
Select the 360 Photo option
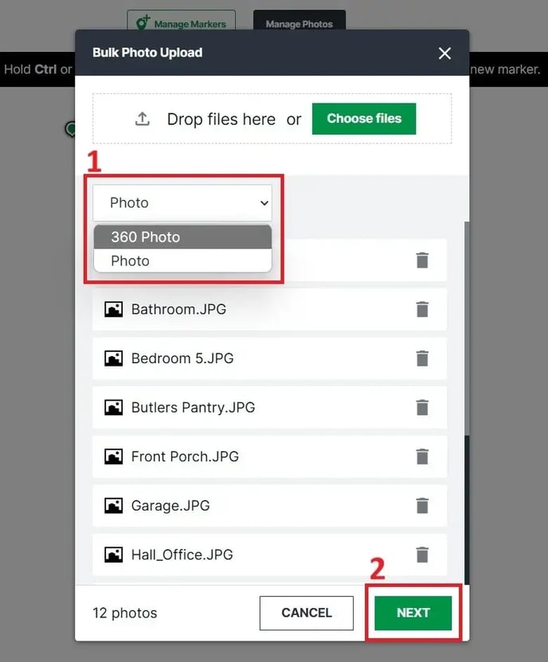[x=182, y=237]
